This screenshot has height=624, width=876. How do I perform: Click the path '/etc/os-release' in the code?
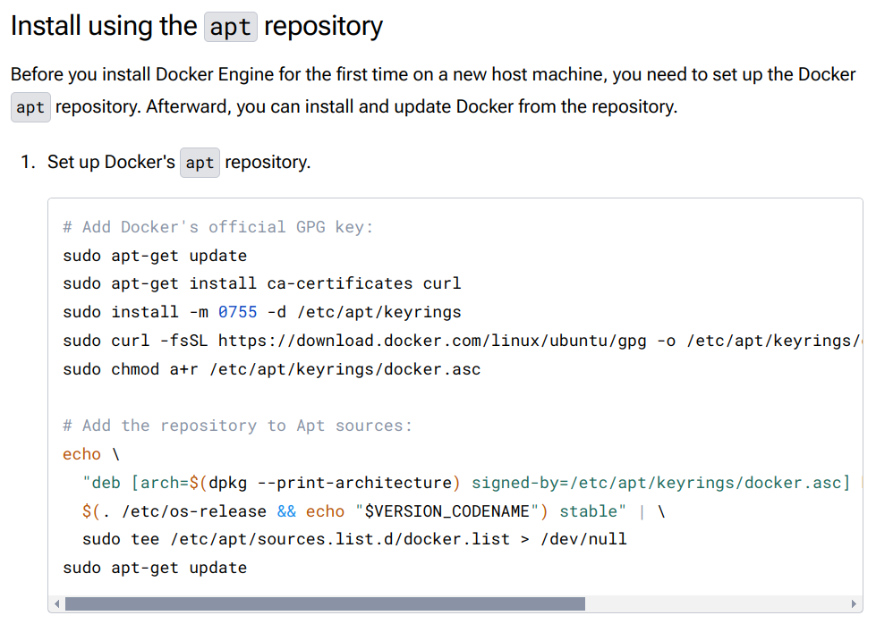[194, 511]
